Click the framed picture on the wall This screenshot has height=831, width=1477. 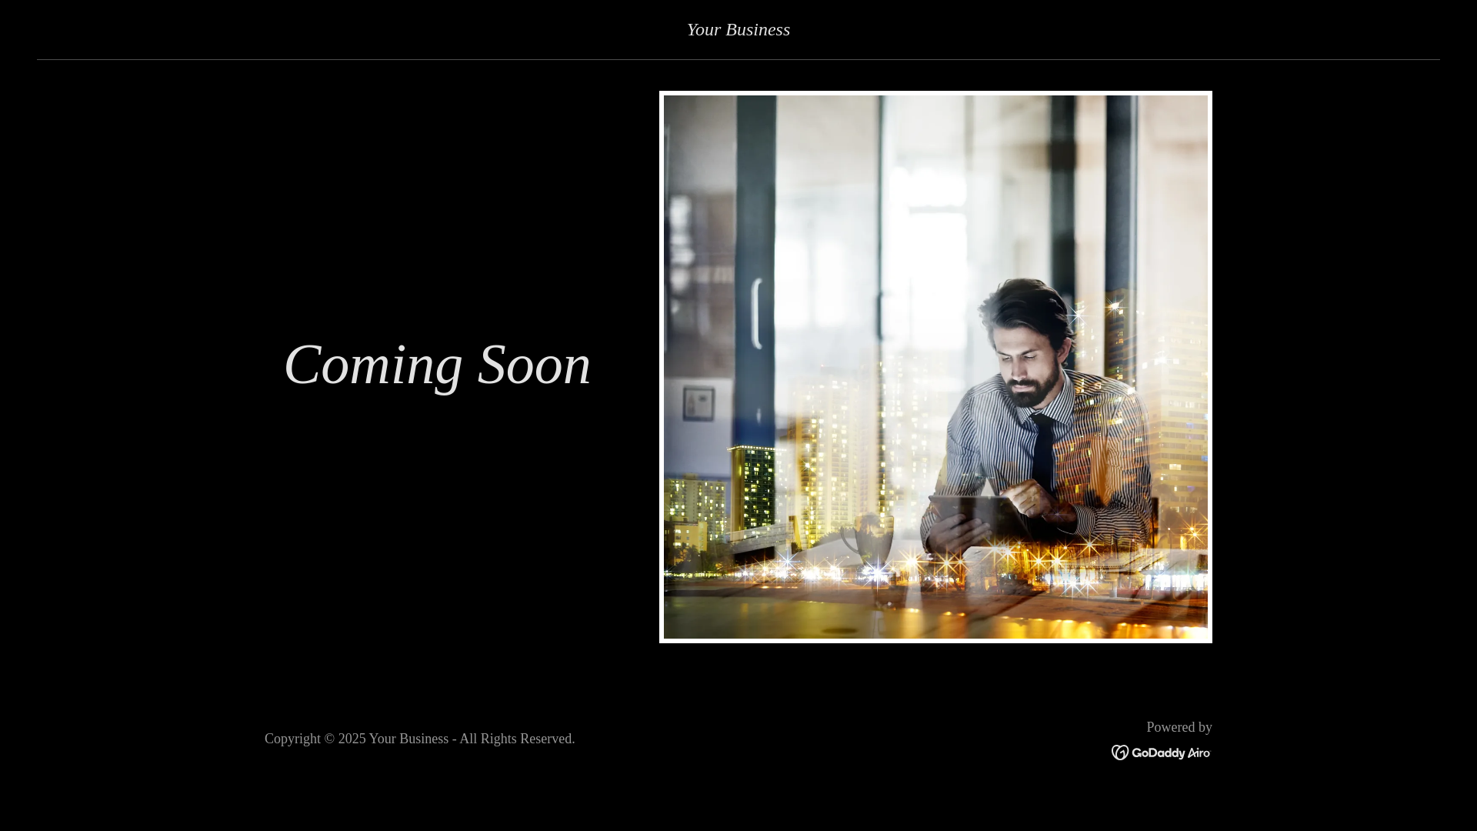(698, 403)
